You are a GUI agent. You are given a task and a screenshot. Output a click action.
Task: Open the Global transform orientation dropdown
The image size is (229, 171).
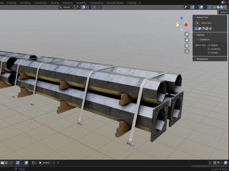66,7
